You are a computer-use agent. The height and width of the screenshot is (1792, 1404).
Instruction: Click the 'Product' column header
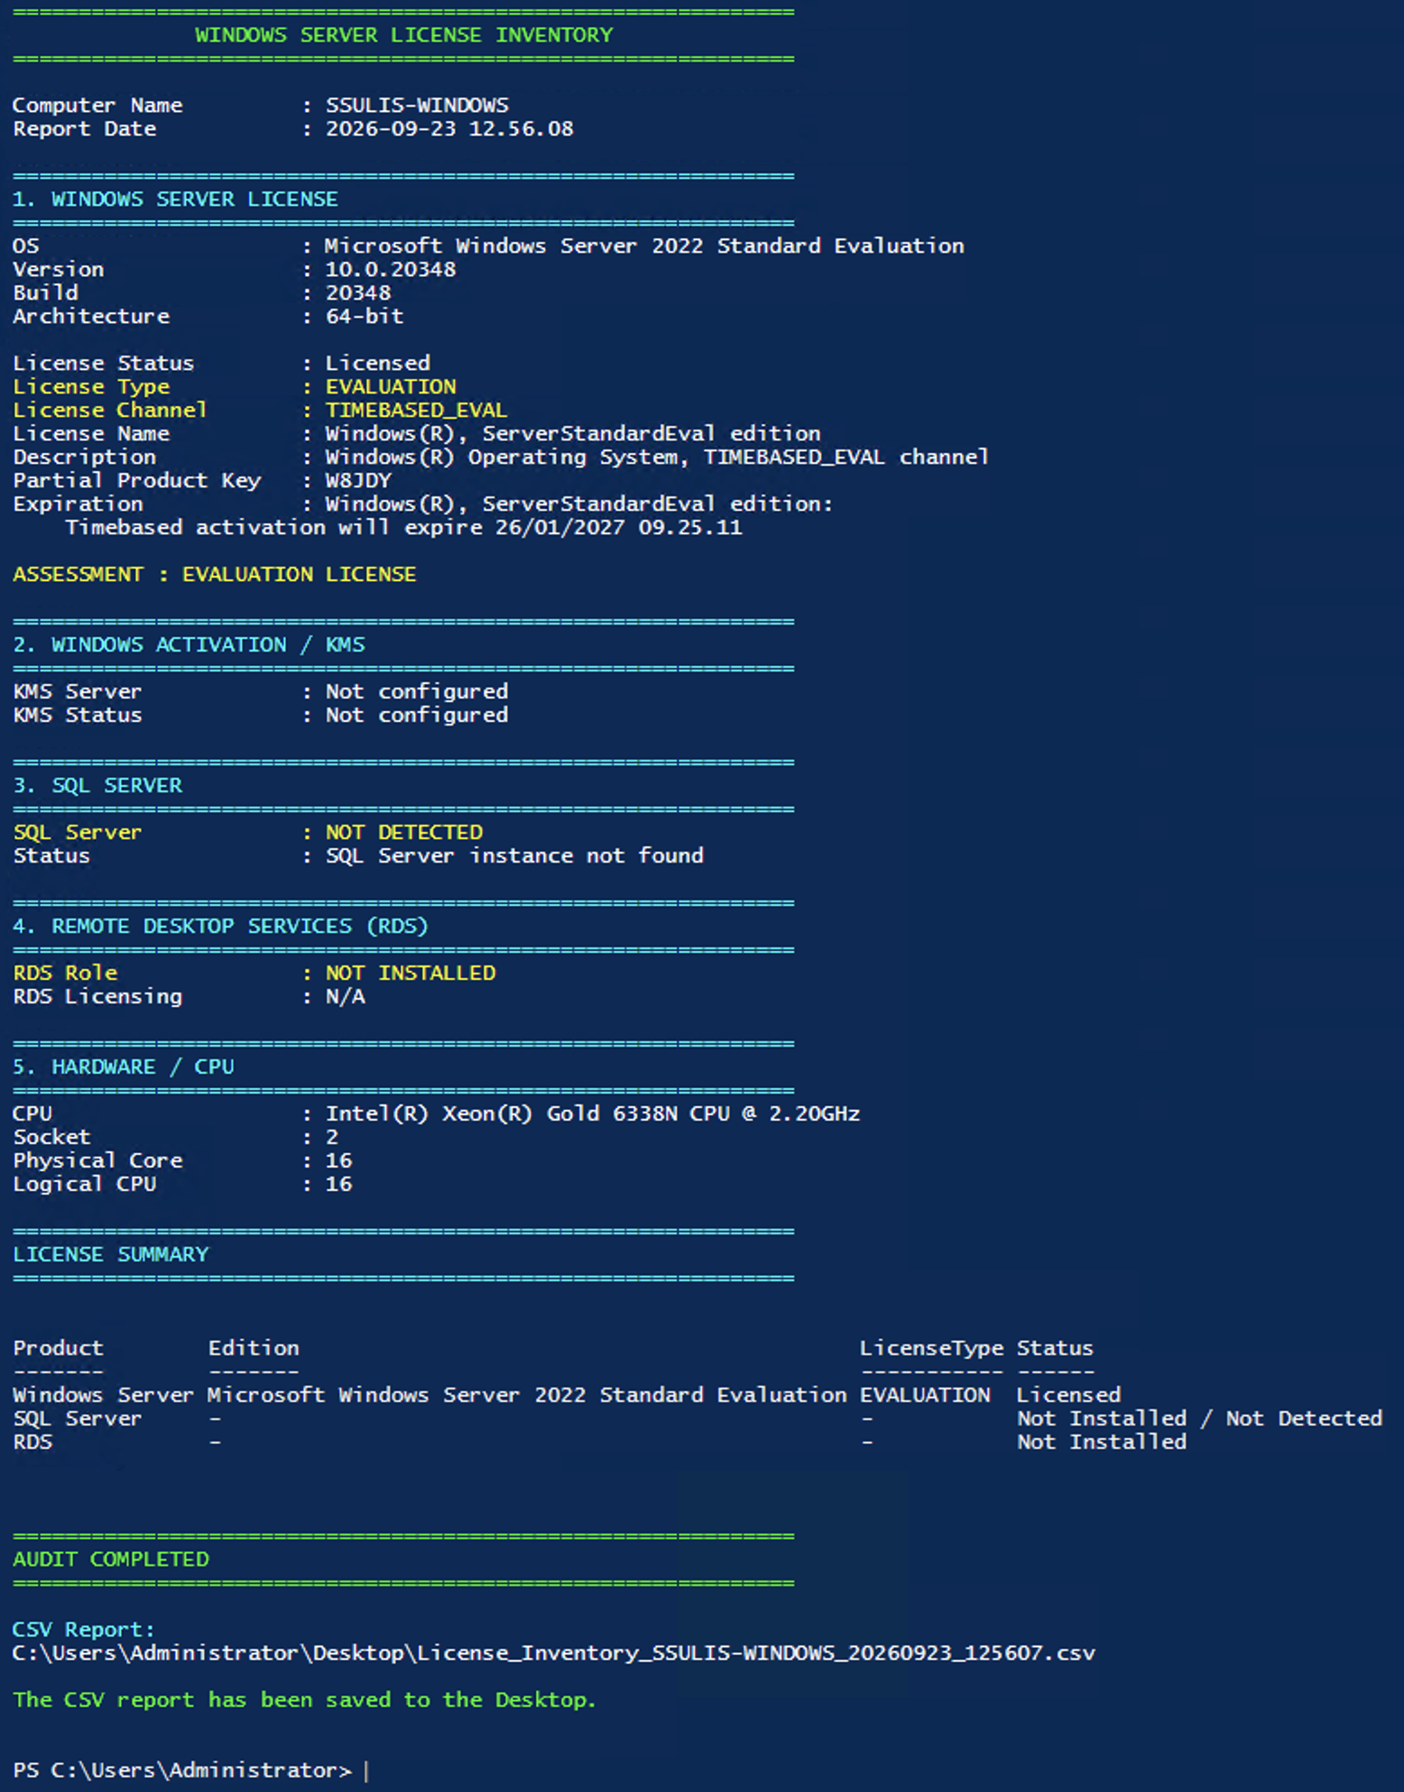[59, 1349]
